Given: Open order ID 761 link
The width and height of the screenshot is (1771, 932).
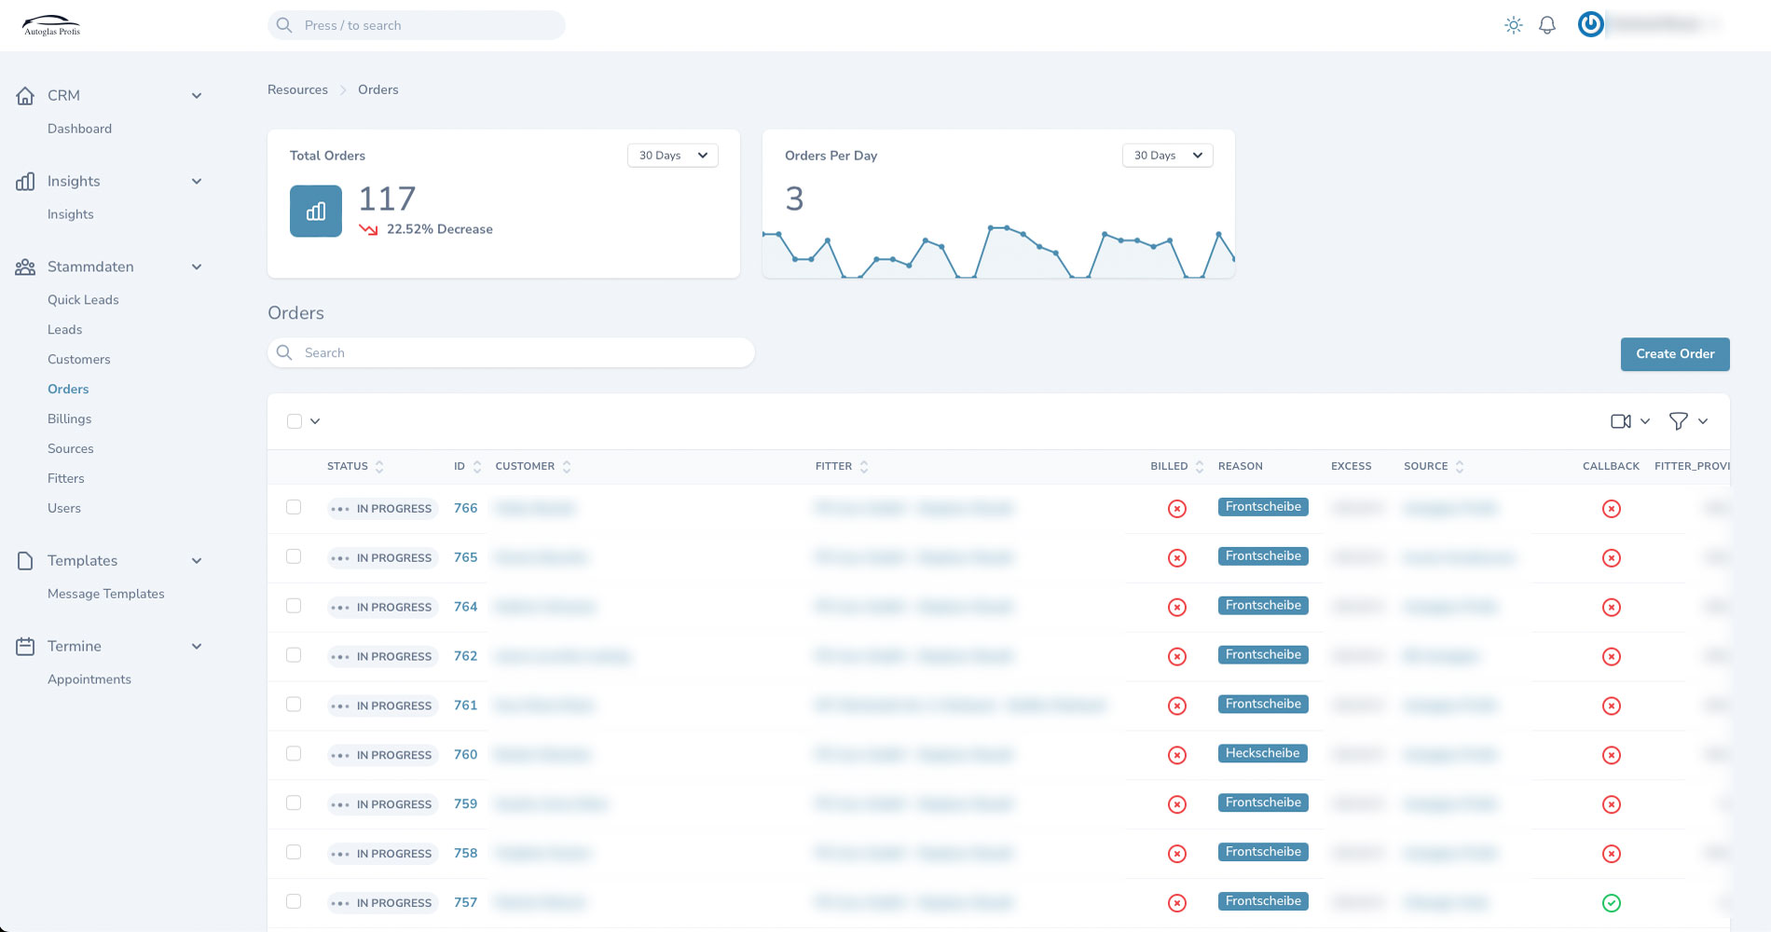Looking at the screenshot, I should 465,706.
